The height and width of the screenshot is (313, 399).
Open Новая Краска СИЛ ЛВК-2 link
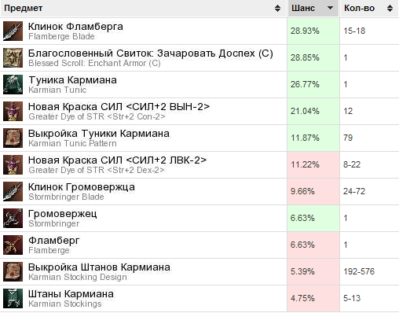[x=117, y=160]
